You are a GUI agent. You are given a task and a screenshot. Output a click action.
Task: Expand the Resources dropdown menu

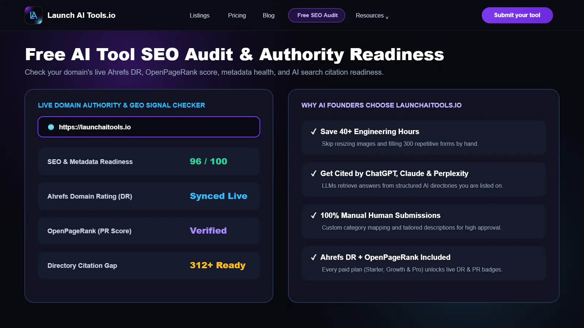pyautogui.click(x=372, y=15)
